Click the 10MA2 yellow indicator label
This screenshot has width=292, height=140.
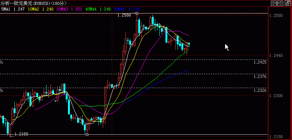point(34,9)
